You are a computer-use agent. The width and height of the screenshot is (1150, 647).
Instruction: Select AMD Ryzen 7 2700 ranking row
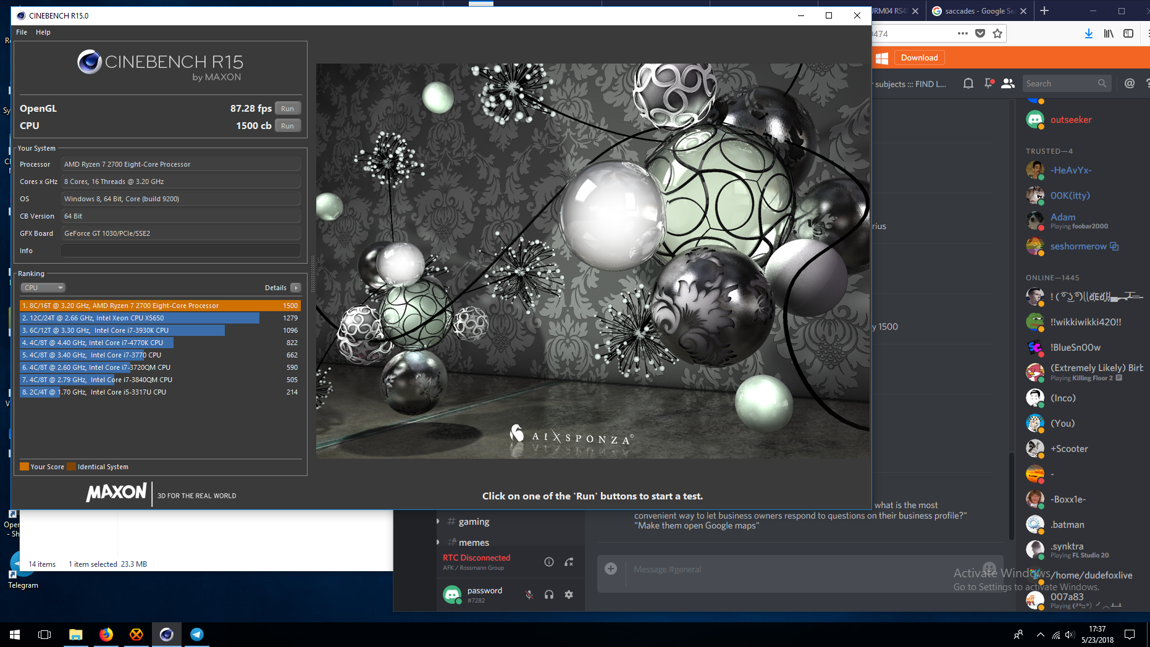pyautogui.click(x=160, y=306)
